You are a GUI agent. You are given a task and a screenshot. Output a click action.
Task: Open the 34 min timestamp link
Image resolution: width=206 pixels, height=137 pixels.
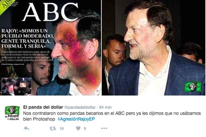pos(105,107)
